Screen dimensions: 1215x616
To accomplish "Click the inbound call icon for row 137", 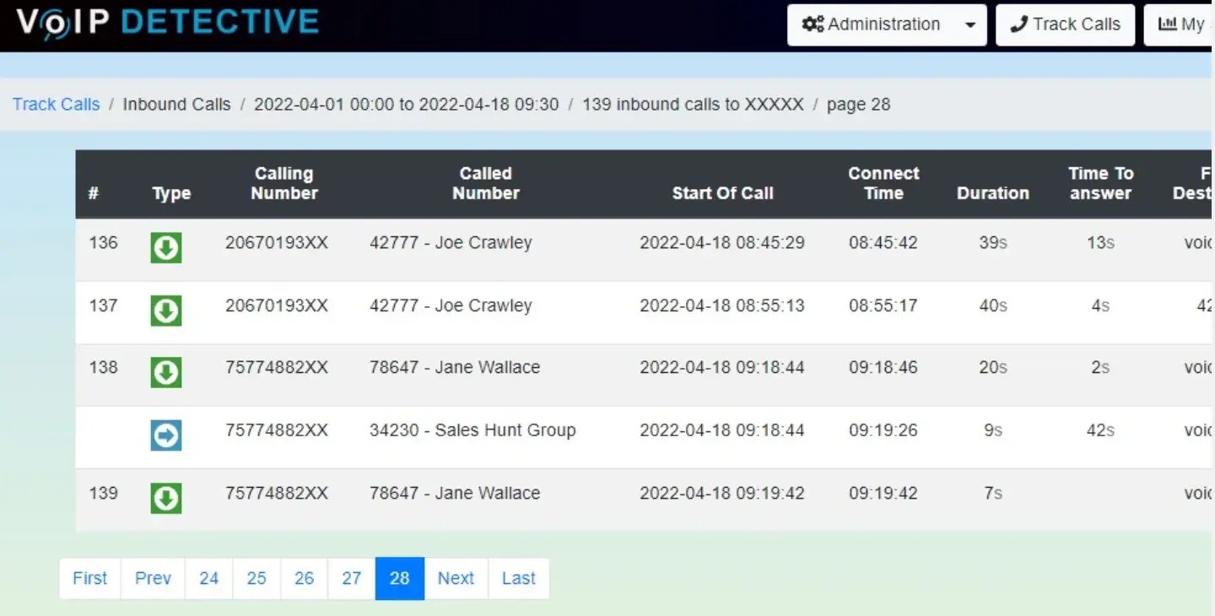I will click(x=166, y=311).
